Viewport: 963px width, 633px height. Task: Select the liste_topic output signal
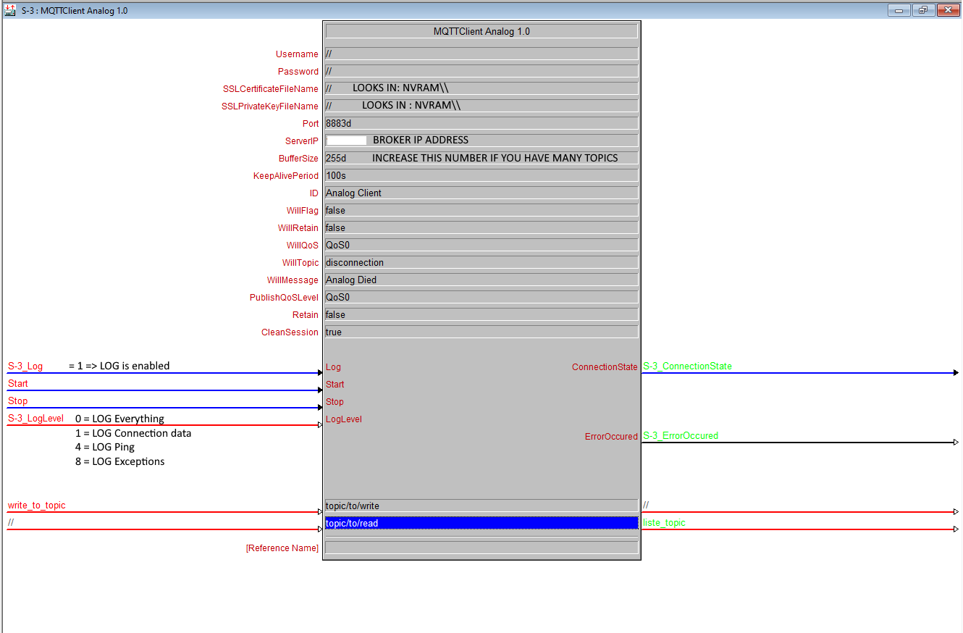[x=664, y=523]
